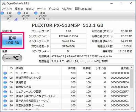Click the serial number P02242111384 field
This screenshot has height=112, width=136.
(68, 36)
